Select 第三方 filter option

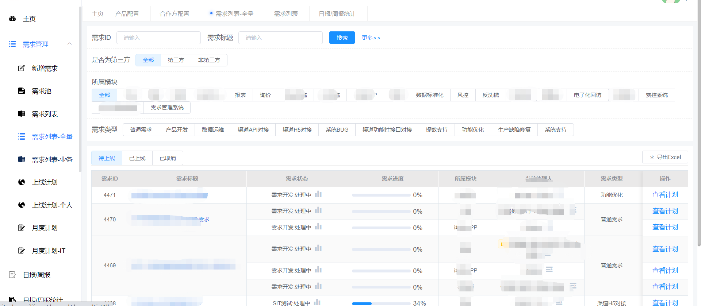(176, 60)
